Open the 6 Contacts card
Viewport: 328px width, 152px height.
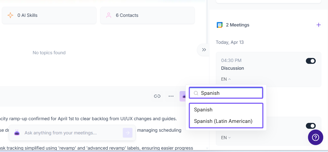(x=147, y=15)
